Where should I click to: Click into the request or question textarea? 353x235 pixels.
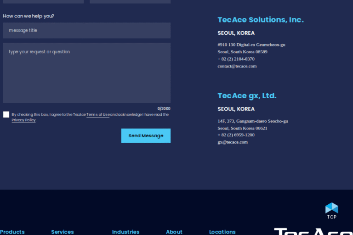(86, 73)
